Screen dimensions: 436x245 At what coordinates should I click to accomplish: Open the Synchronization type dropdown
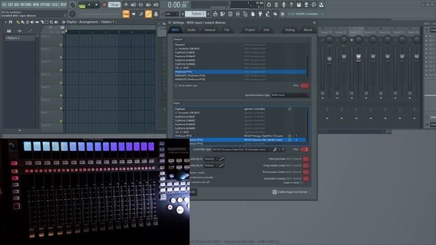[x=290, y=95]
